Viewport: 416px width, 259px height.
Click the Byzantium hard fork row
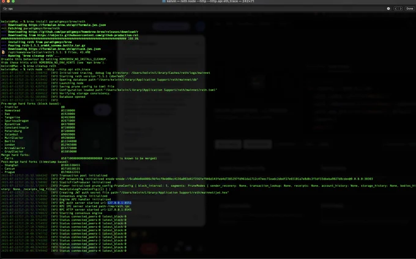(38, 124)
